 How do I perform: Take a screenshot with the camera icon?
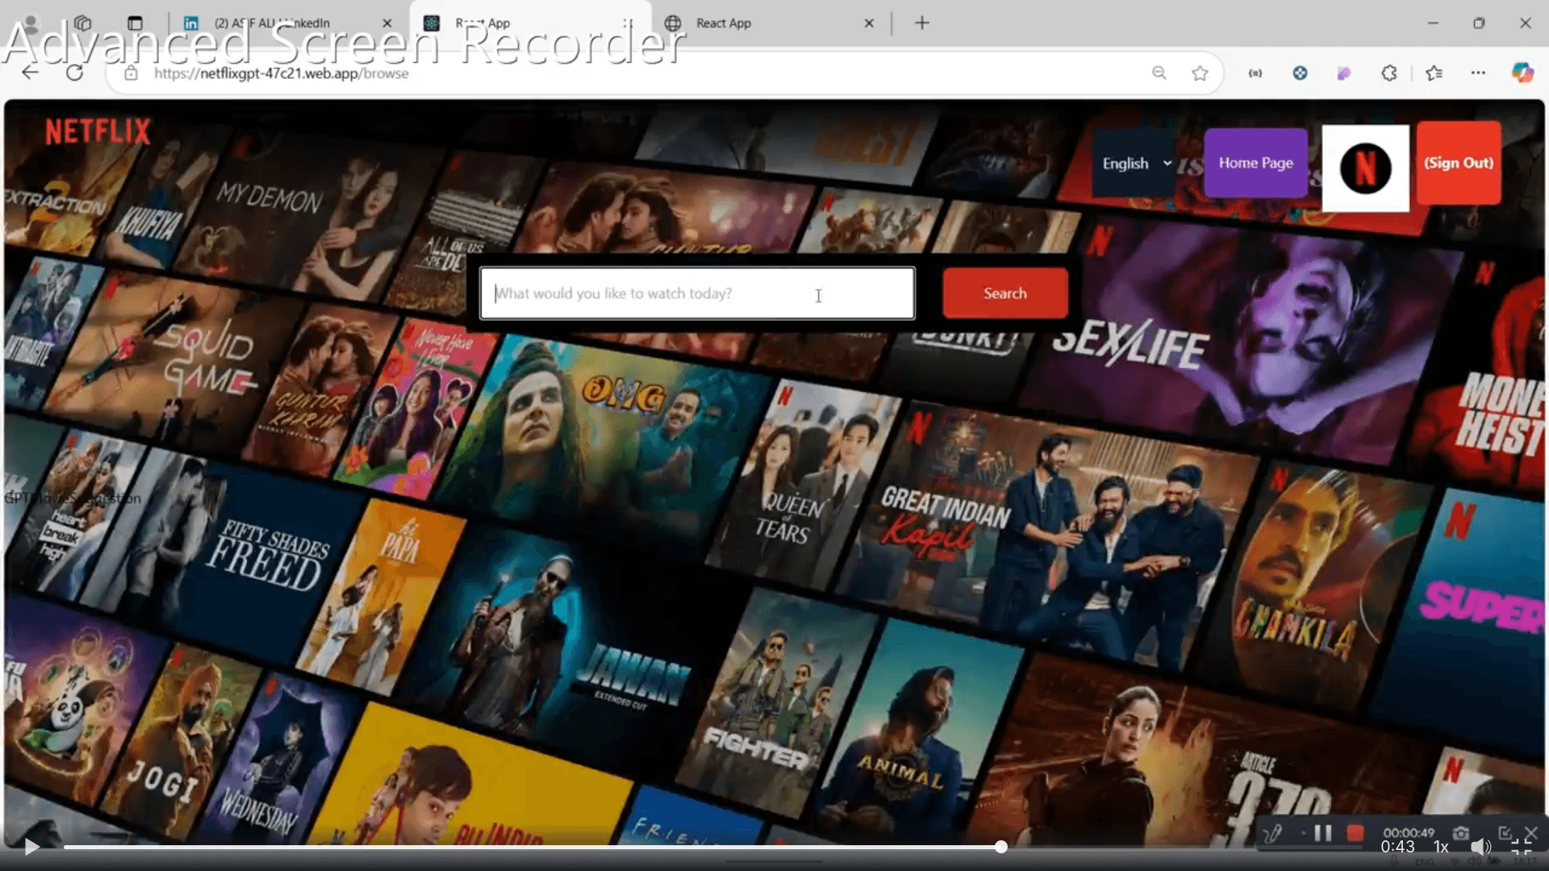point(1461,833)
